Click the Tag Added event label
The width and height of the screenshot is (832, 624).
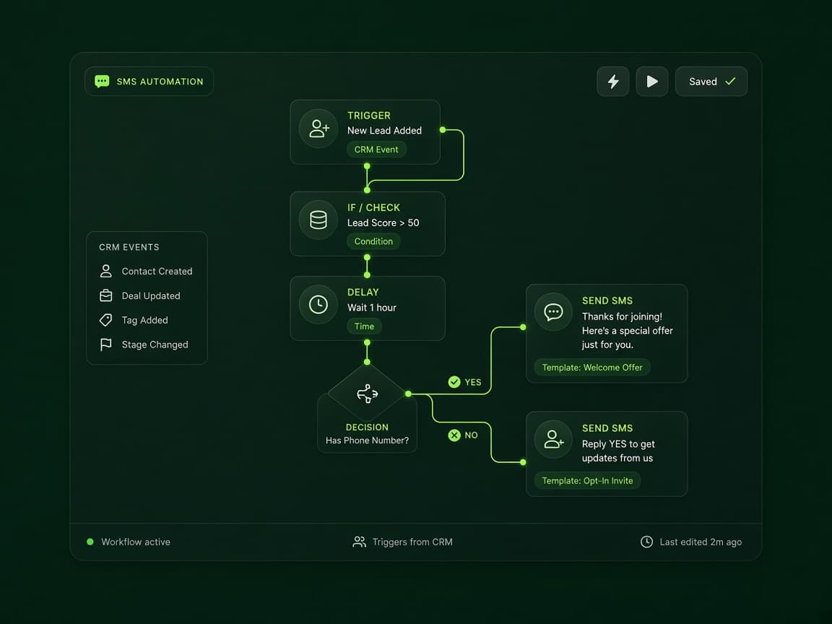[x=145, y=321]
